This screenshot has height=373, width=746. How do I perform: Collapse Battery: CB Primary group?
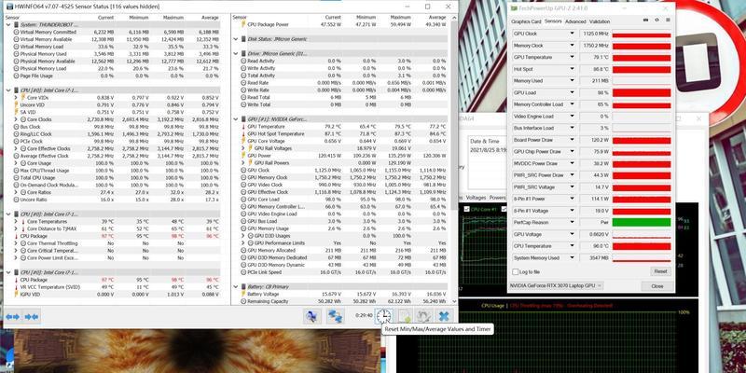(236, 287)
